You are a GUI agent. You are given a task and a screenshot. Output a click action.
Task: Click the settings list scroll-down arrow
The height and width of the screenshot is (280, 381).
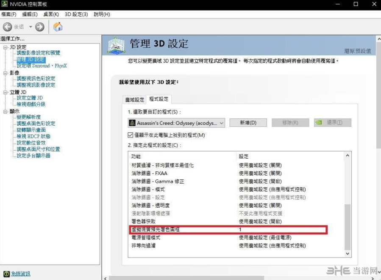348,253
